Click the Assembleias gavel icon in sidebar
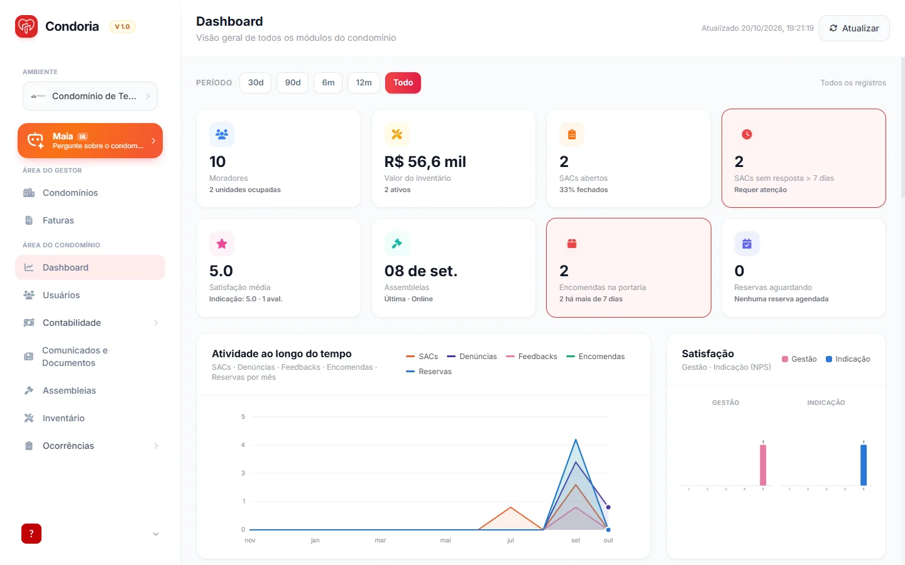 tap(29, 390)
